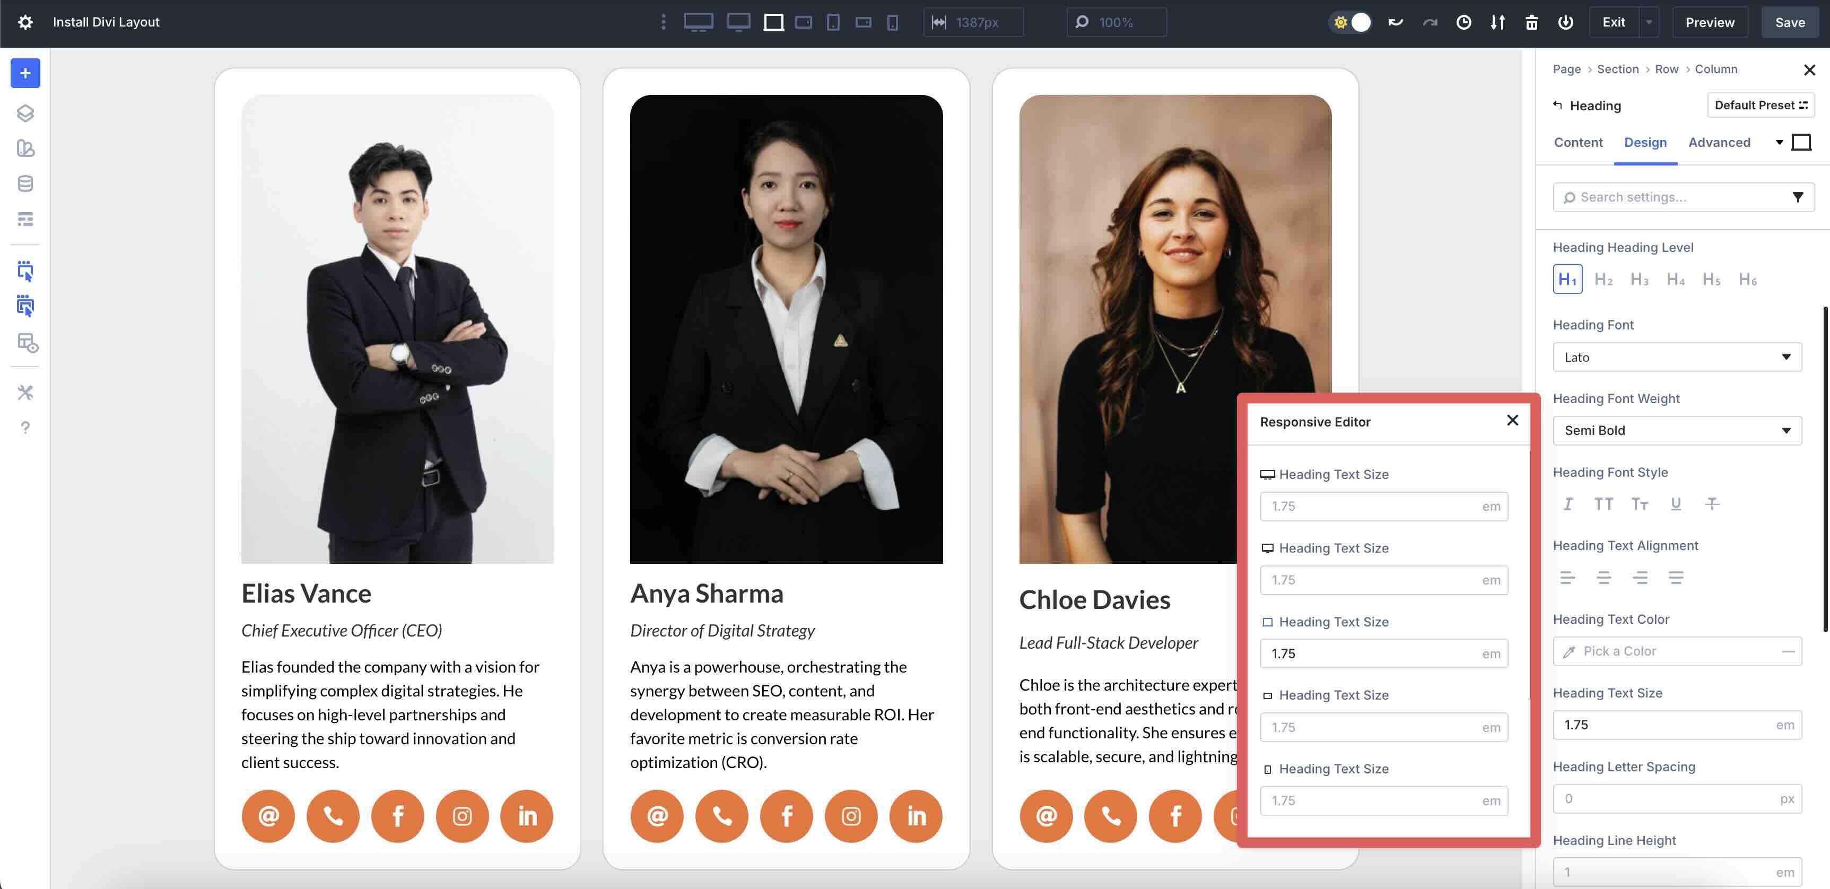
Task: Open the settings gear in top-left corner
Action: pos(25,22)
